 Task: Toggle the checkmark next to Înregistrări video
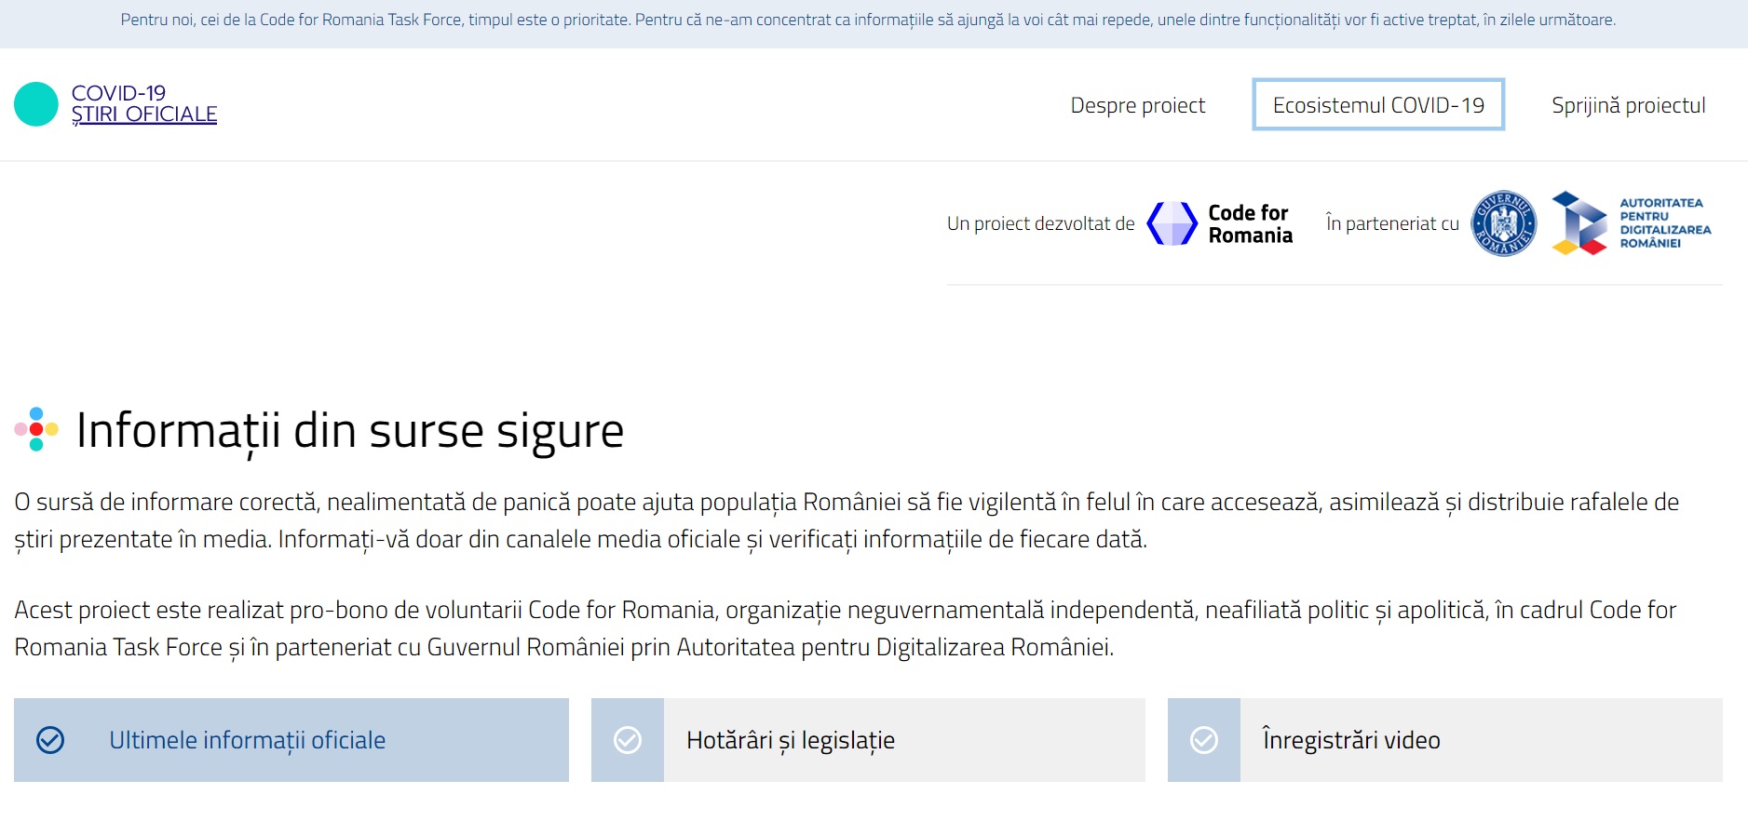[x=1204, y=740]
